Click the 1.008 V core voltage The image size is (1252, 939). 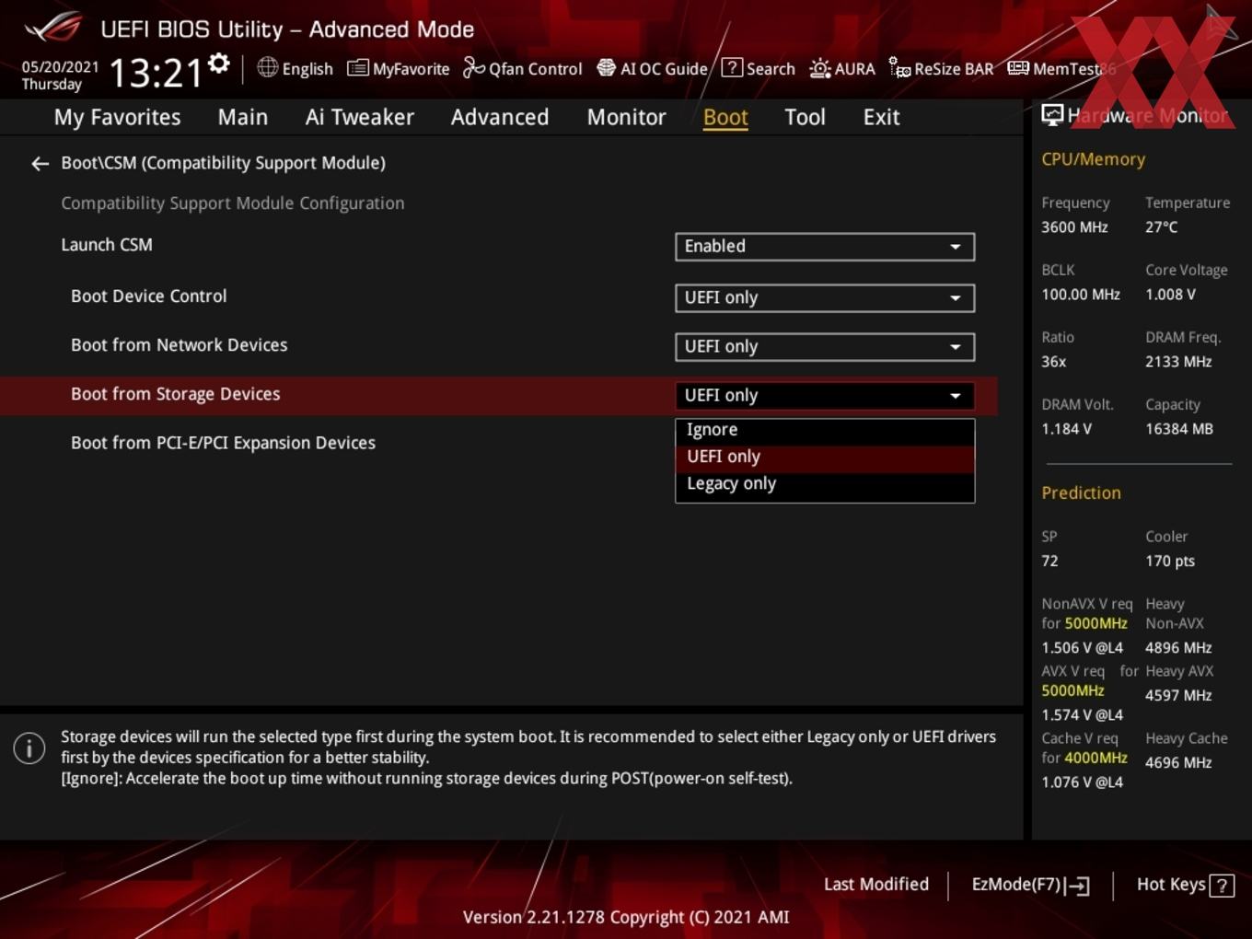[1170, 295]
